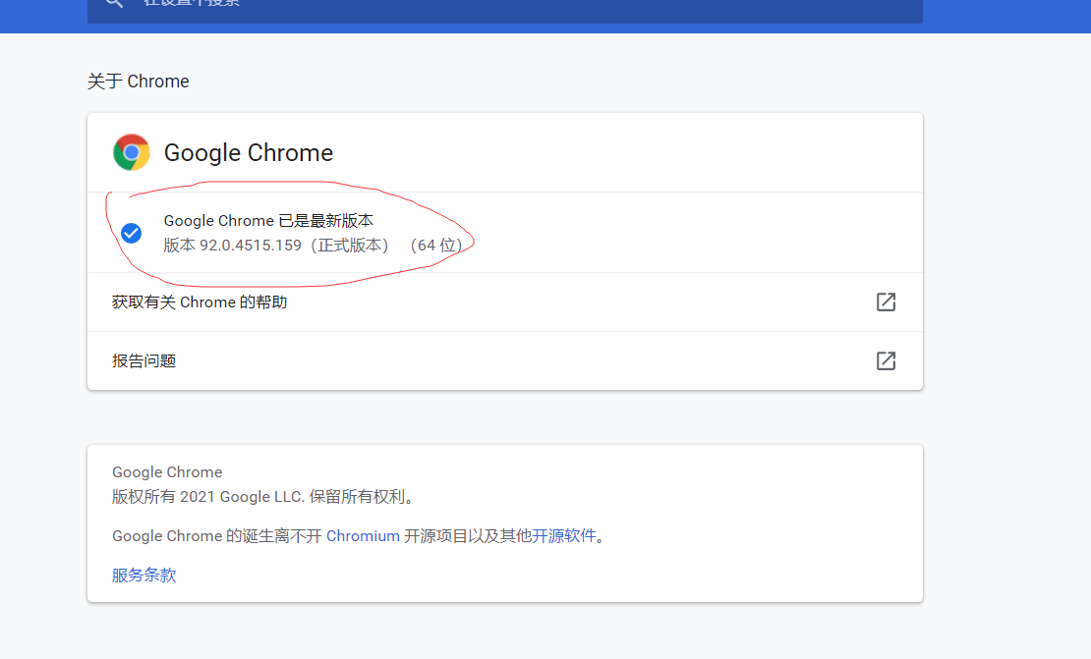Viewport: 1091px width, 659px height.
Task: Click the external link icon beside 报告问题
Action: point(886,360)
